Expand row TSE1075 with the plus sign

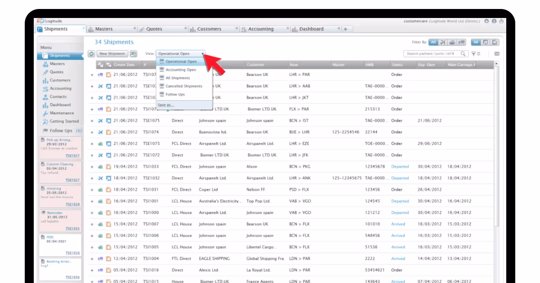[92, 120]
